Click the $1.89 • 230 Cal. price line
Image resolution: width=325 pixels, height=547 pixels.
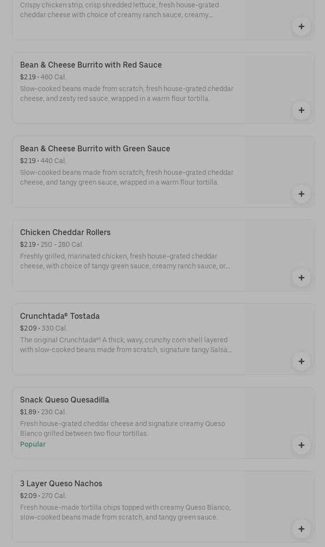click(x=43, y=412)
